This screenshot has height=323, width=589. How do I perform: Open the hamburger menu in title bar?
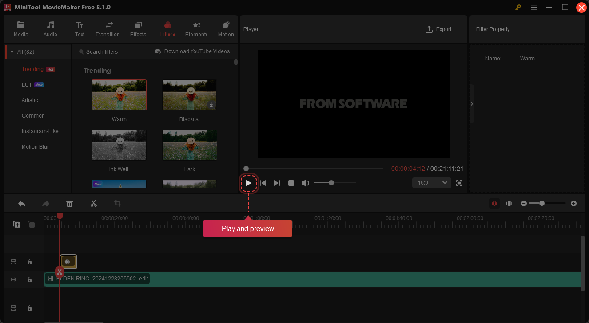533,7
